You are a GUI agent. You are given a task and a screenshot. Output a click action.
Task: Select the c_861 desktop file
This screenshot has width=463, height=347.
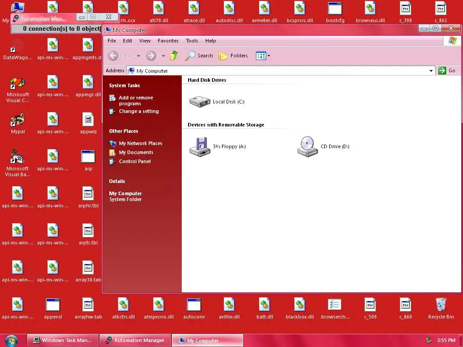click(x=441, y=12)
